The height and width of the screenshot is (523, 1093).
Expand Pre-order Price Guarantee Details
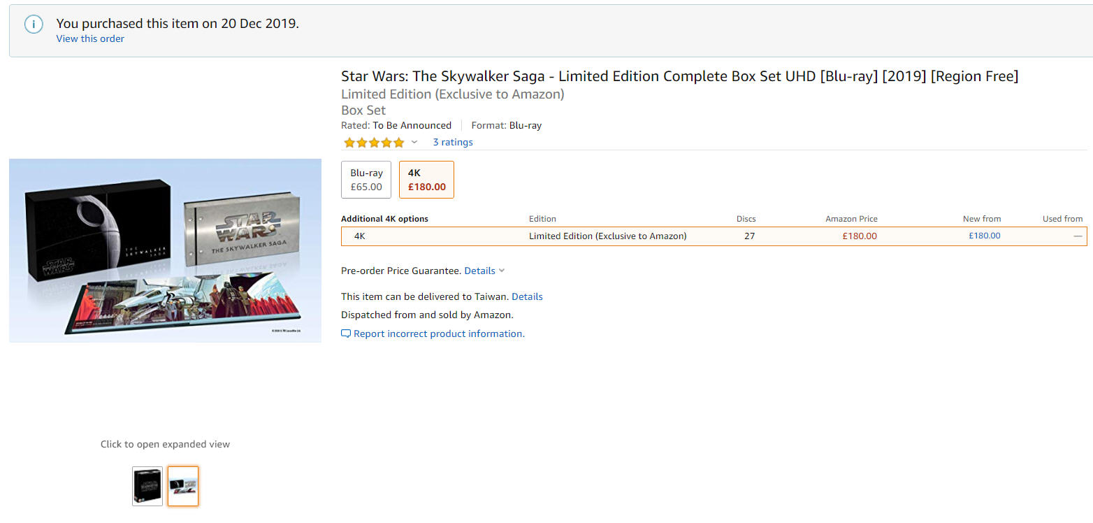tap(484, 271)
